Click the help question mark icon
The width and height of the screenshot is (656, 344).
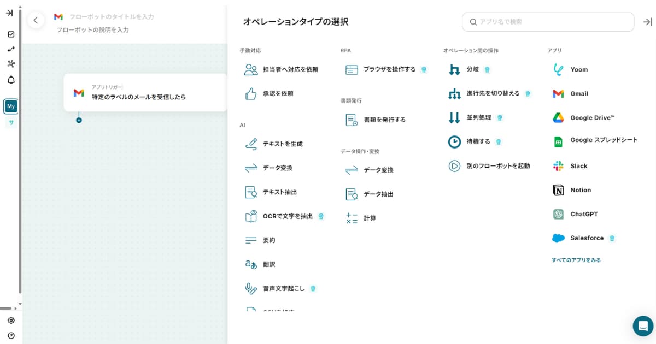pyautogui.click(x=11, y=335)
